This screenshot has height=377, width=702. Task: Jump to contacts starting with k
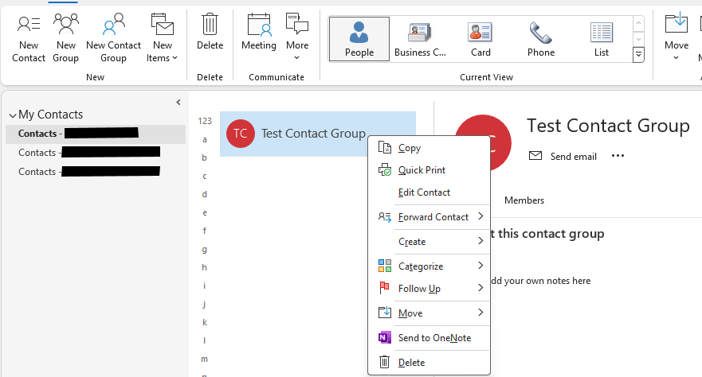[x=205, y=322]
